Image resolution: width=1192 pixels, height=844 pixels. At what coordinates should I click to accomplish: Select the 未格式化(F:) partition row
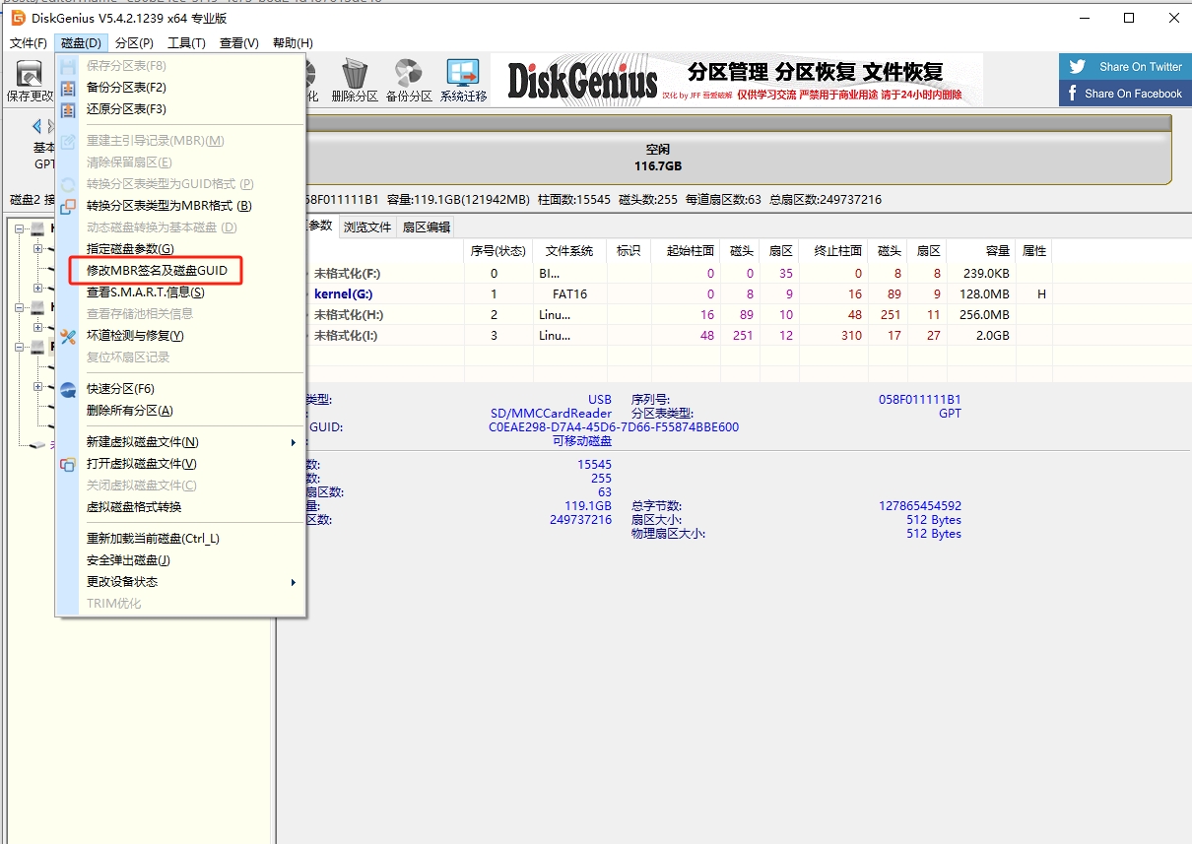click(x=680, y=274)
